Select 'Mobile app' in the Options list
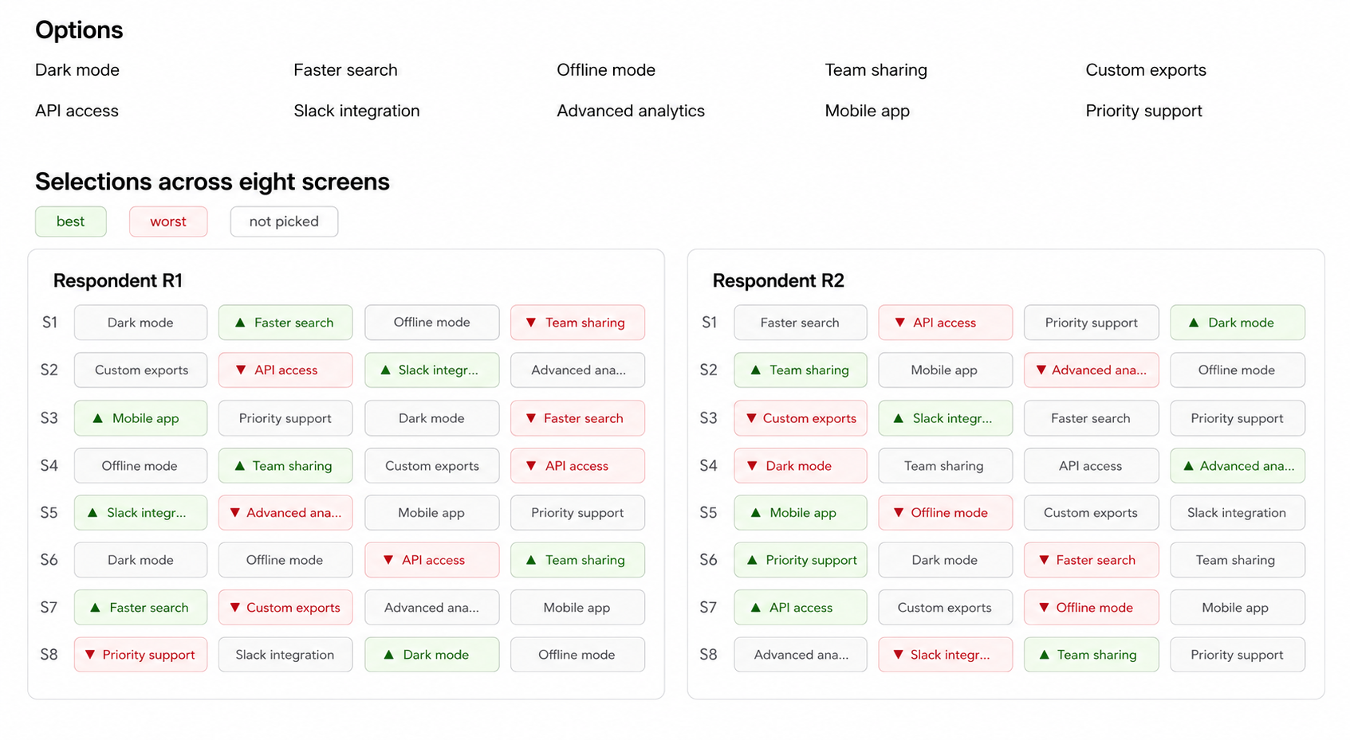The image size is (1350, 740). click(x=867, y=111)
